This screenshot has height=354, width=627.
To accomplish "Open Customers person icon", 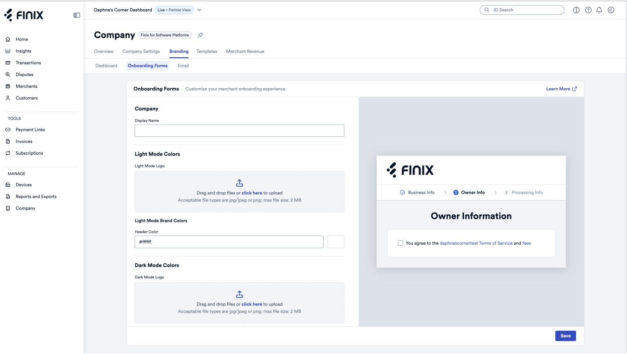I will tap(8, 98).
